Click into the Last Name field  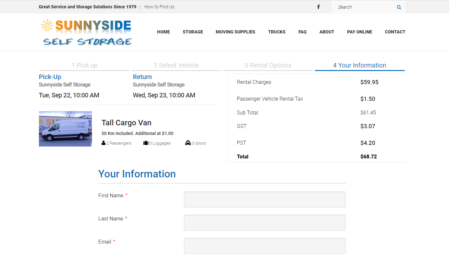[265, 223]
